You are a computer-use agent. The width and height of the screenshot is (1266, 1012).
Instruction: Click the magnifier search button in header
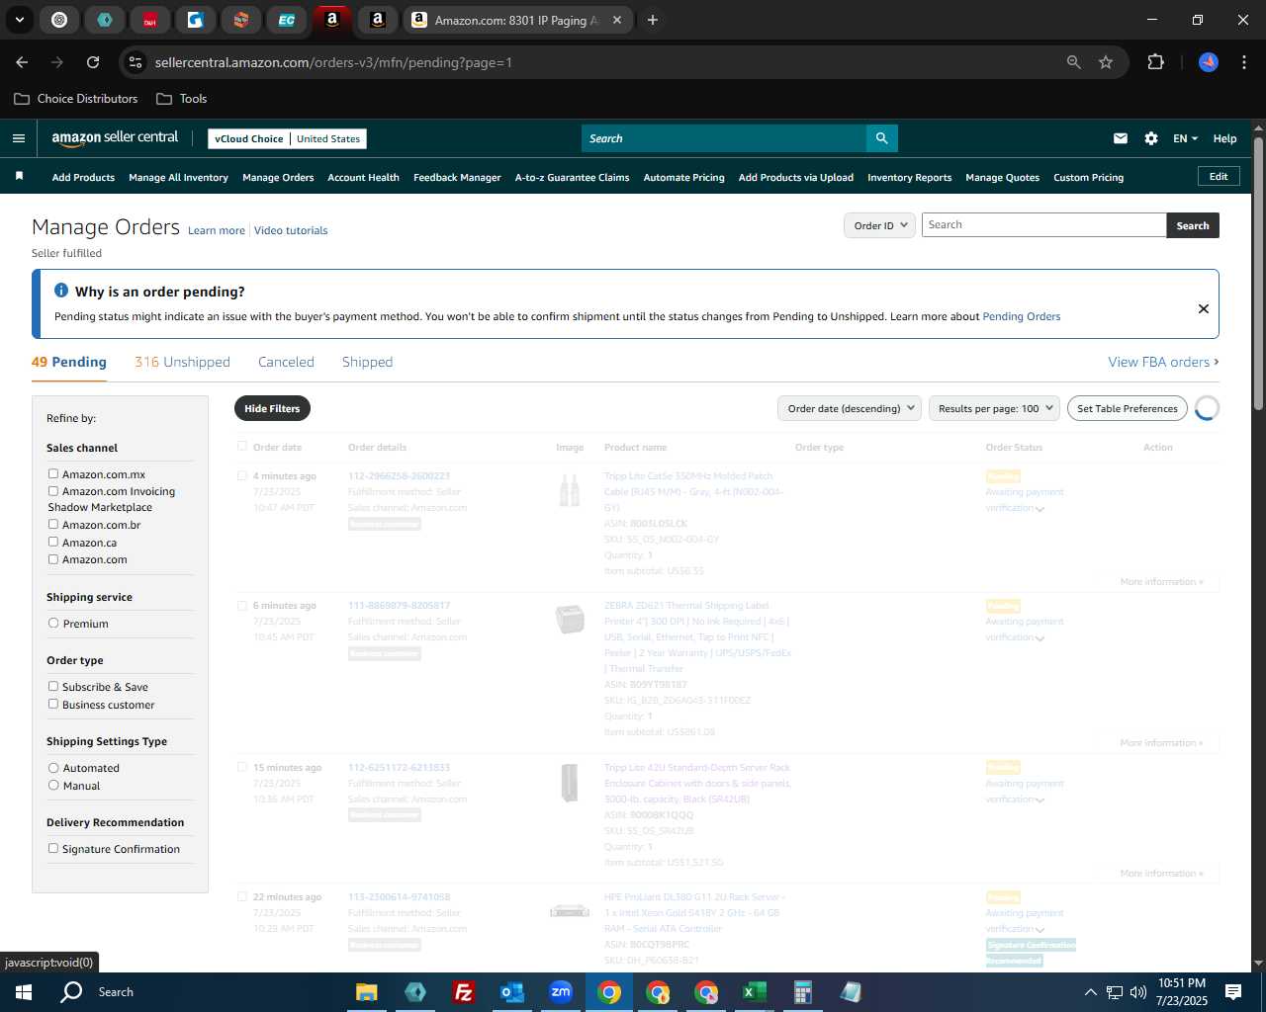[x=881, y=138]
